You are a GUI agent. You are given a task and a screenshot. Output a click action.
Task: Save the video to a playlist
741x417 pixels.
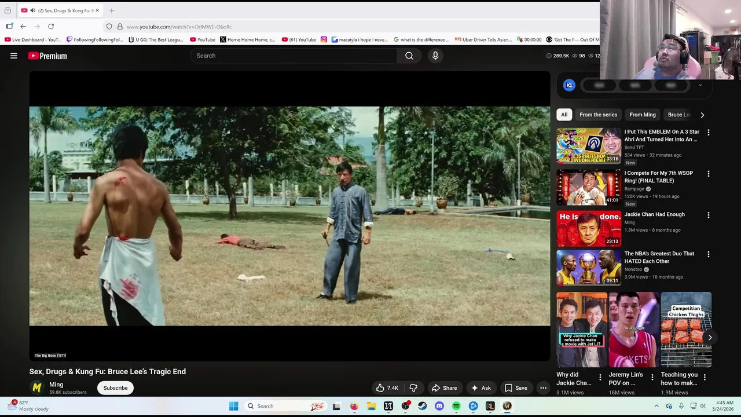[516, 388]
